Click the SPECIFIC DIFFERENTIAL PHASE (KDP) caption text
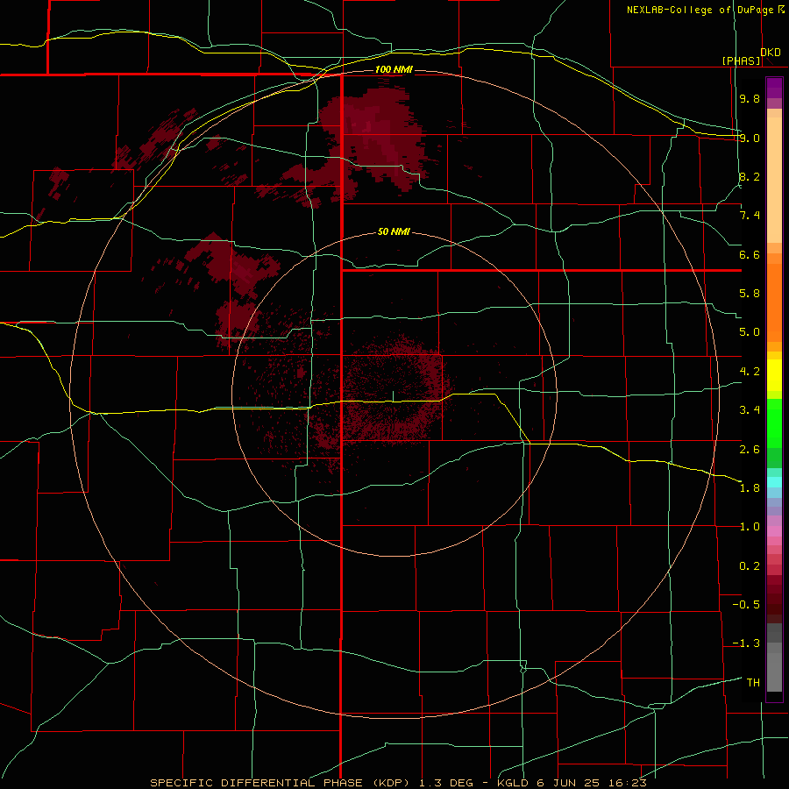The height and width of the screenshot is (789, 789). tap(281, 783)
